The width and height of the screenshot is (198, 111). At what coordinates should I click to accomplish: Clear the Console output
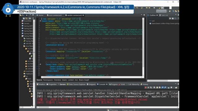coord(154,88)
